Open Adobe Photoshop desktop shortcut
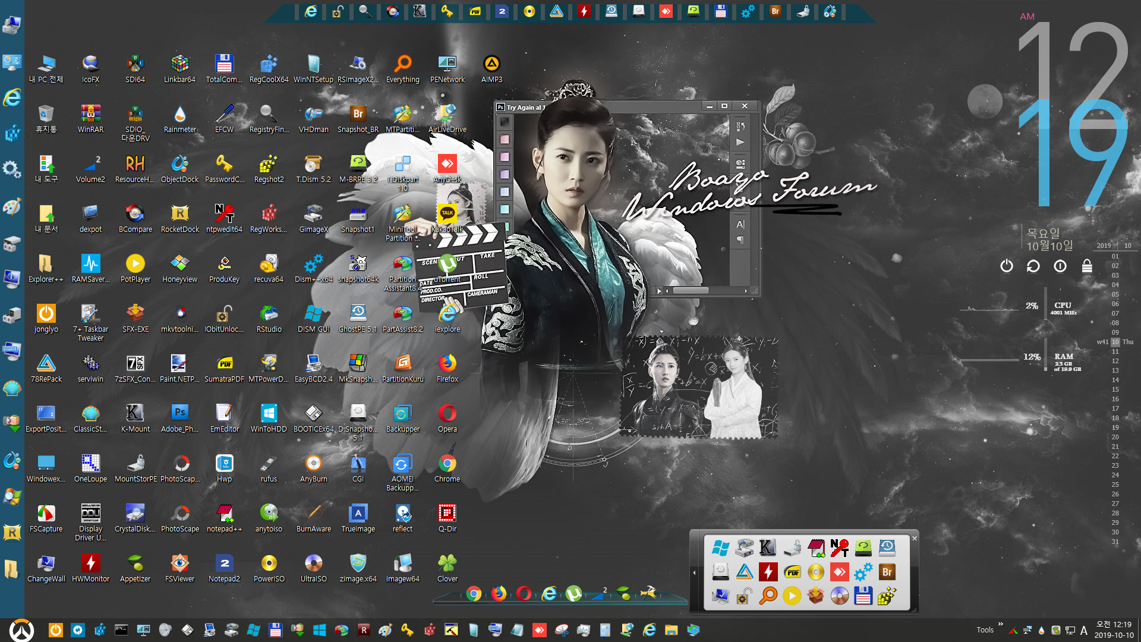The height and width of the screenshot is (642, 1141). point(179,418)
